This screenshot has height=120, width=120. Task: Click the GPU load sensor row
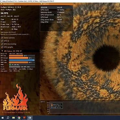56,17
